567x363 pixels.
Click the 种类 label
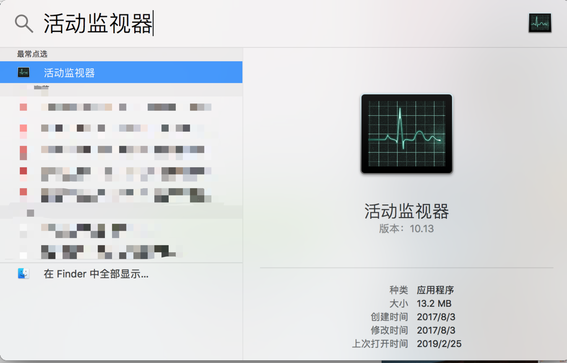[x=398, y=290]
